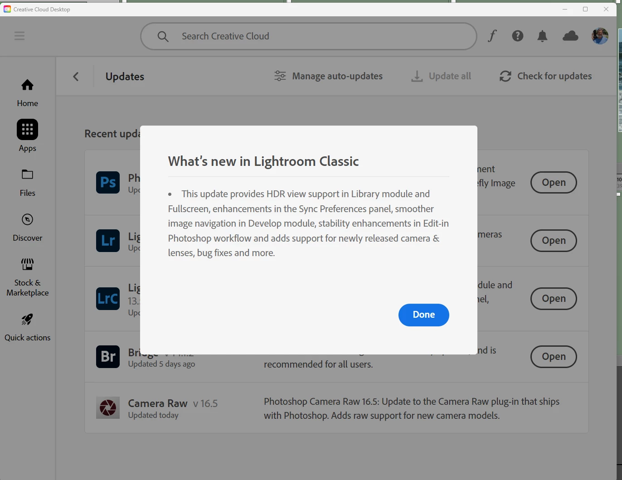
Task: Open the user profile avatar
Action: (600, 36)
